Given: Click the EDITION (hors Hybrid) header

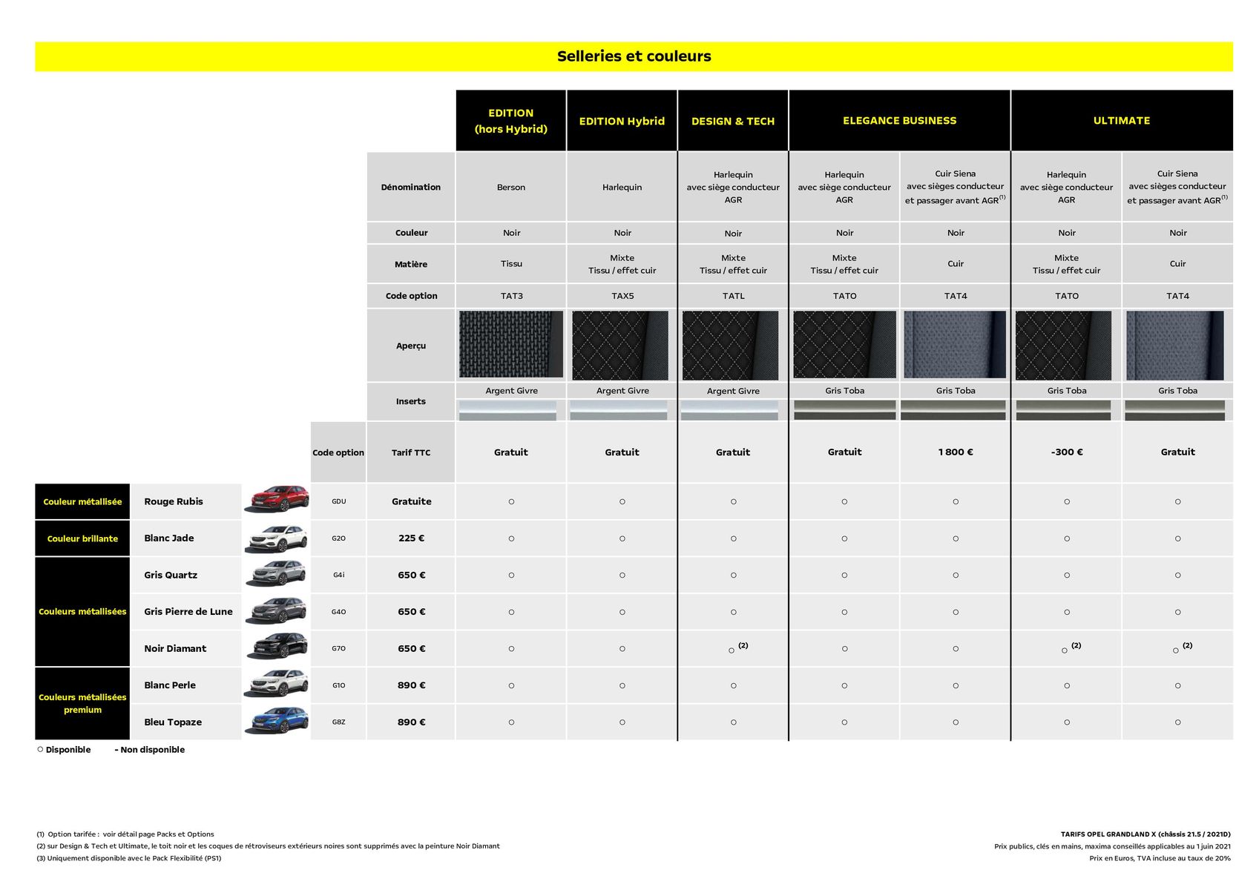Looking at the screenshot, I should [x=511, y=121].
